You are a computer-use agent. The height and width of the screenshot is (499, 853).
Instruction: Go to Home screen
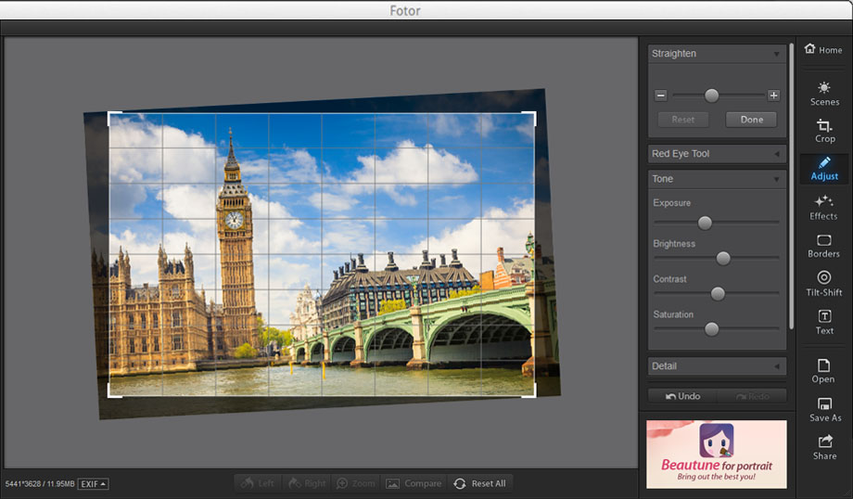tap(823, 50)
